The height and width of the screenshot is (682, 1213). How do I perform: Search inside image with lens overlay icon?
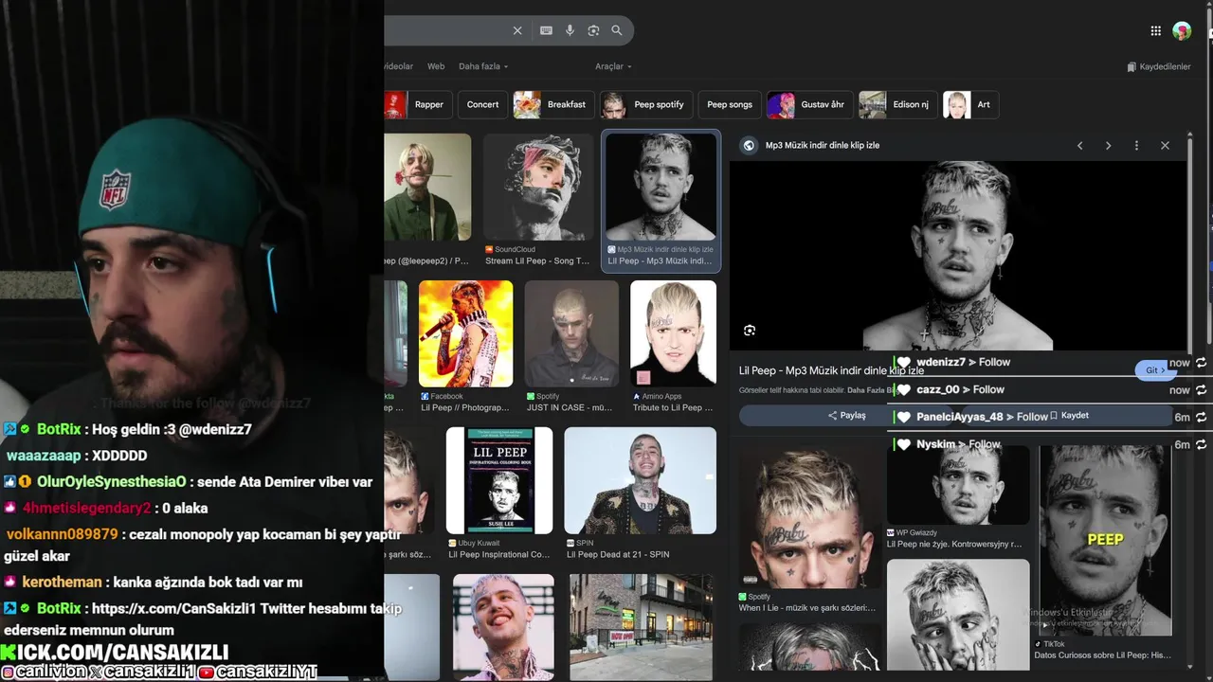(x=750, y=330)
